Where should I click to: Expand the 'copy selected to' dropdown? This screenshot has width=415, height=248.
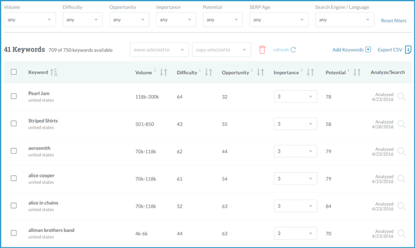(221, 50)
